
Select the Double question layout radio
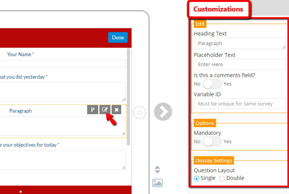(222, 178)
